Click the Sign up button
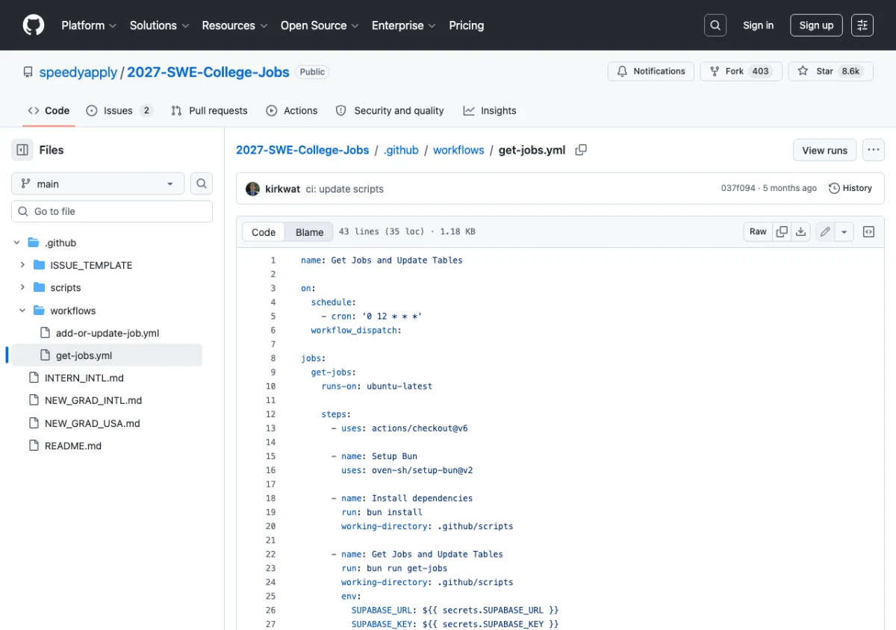Screen dimensions: 896x630 pos(816,25)
